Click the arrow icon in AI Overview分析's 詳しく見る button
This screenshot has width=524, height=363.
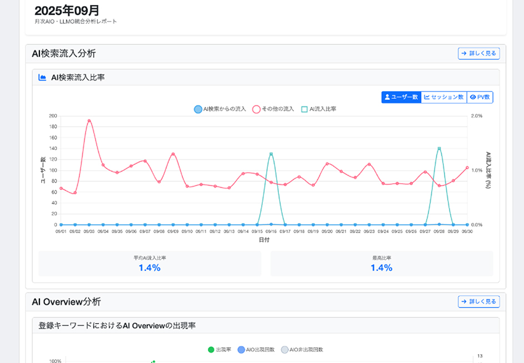(463, 301)
